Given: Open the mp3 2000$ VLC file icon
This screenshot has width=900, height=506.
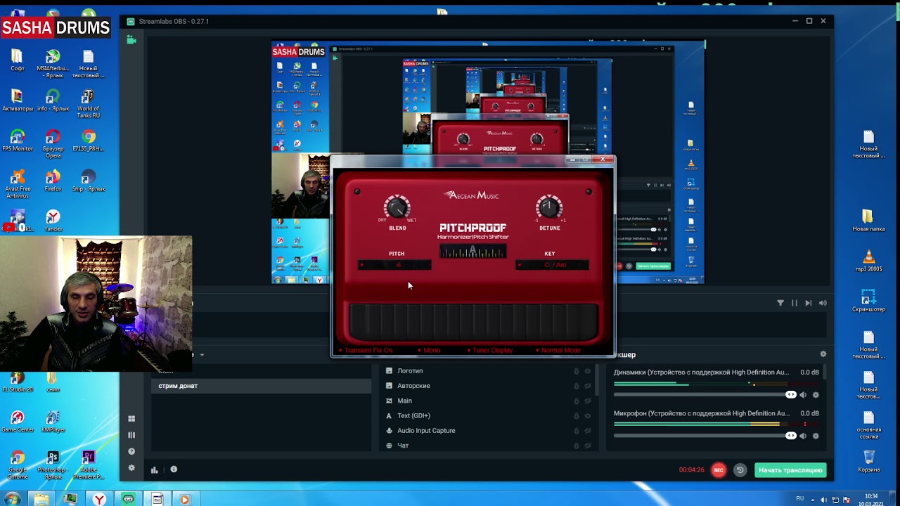Looking at the screenshot, I should coord(868,261).
